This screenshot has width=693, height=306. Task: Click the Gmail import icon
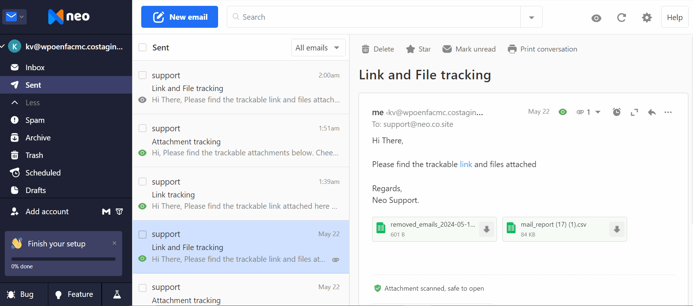[x=106, y=211]
